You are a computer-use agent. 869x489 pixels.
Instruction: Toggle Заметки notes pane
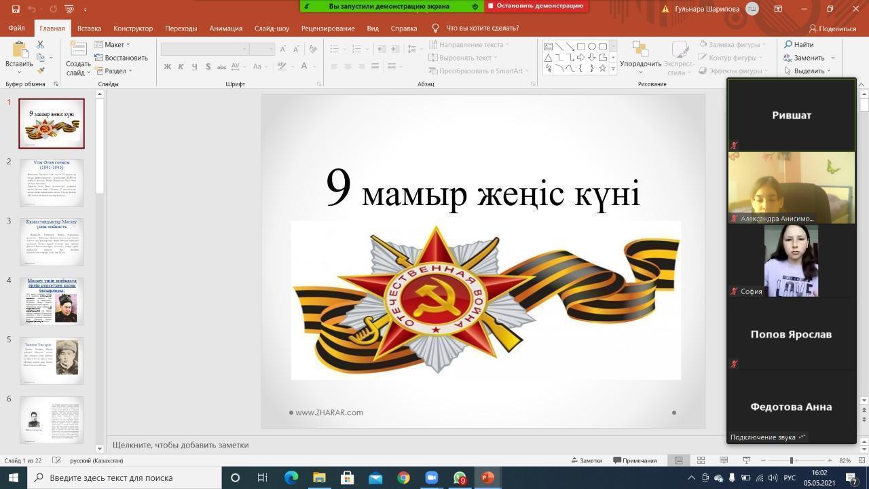click(x=587, y=460)
